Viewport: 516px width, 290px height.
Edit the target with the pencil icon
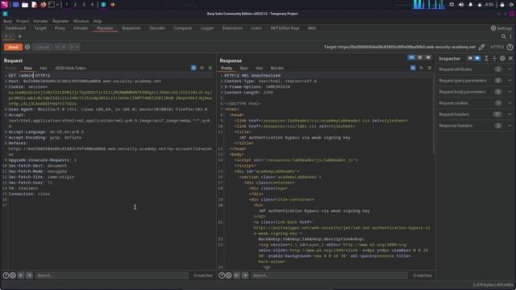click(482, 47)
